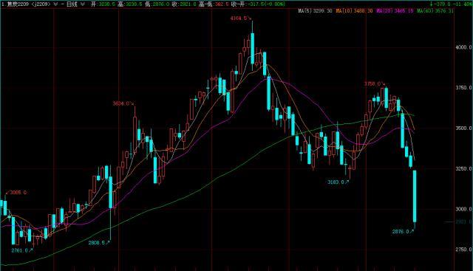Screen dimensions: 473x271
Task: Expand the 日线 period dropdown arrow
Action: 82,4
